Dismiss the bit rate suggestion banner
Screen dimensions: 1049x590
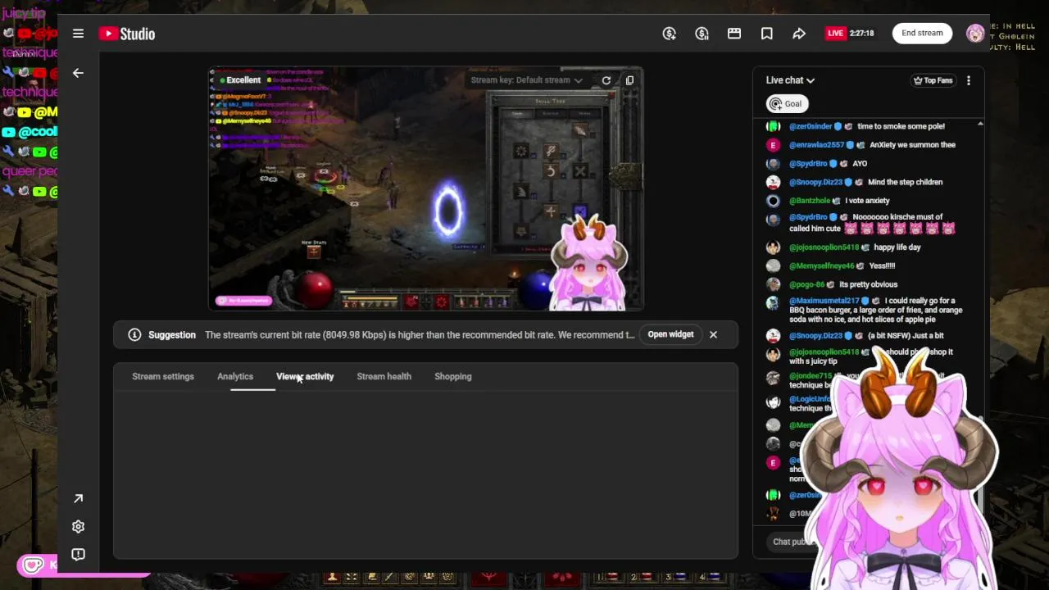[x=713, y=334]
